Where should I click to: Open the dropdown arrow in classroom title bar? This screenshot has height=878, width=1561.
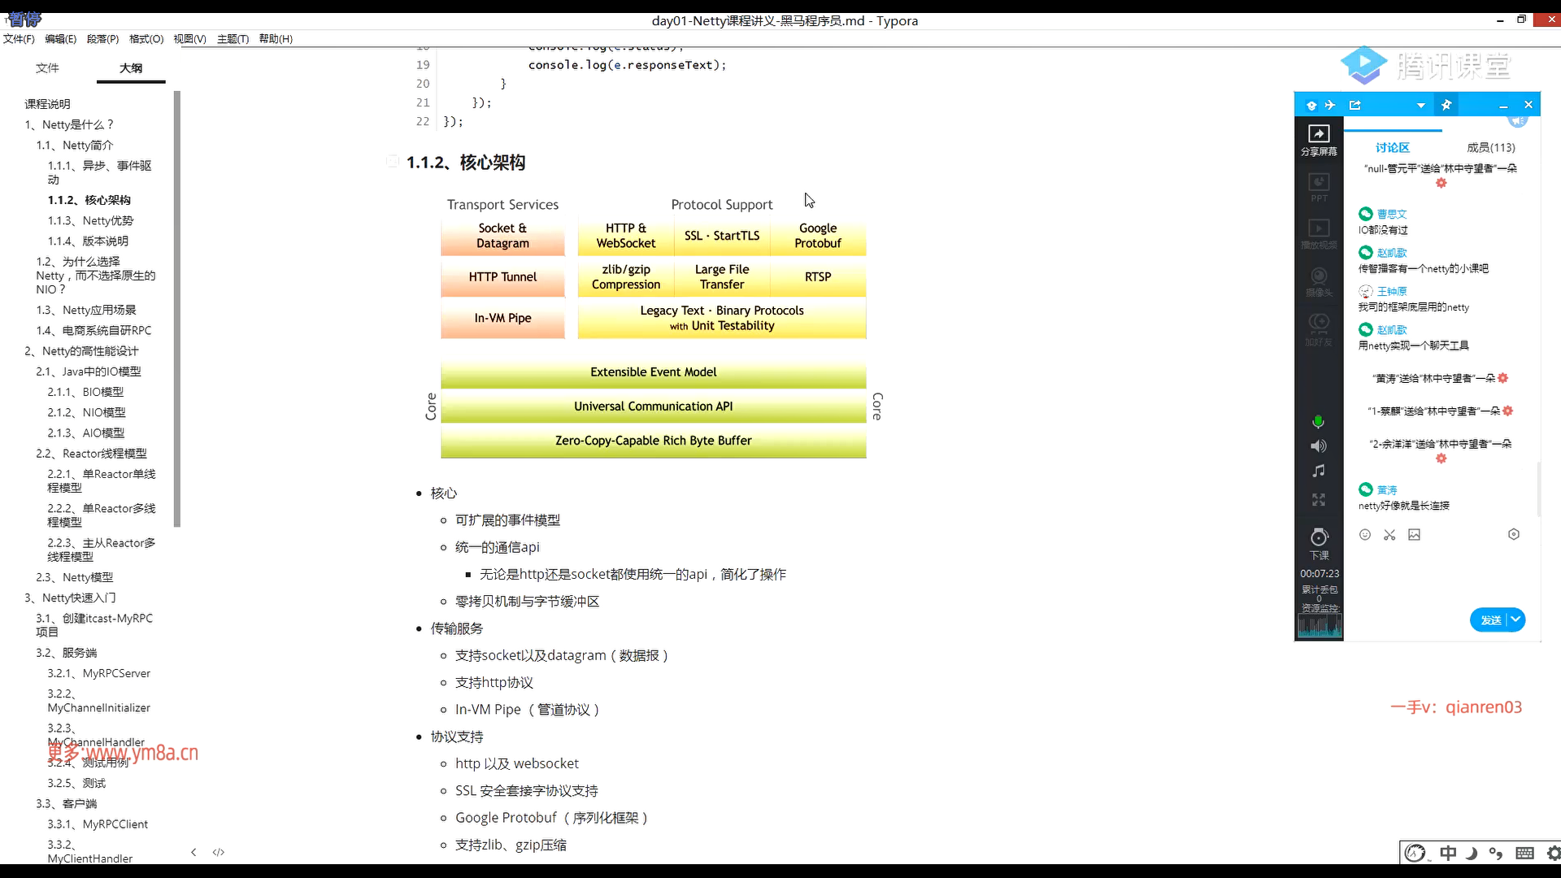tap(1420, 106)
